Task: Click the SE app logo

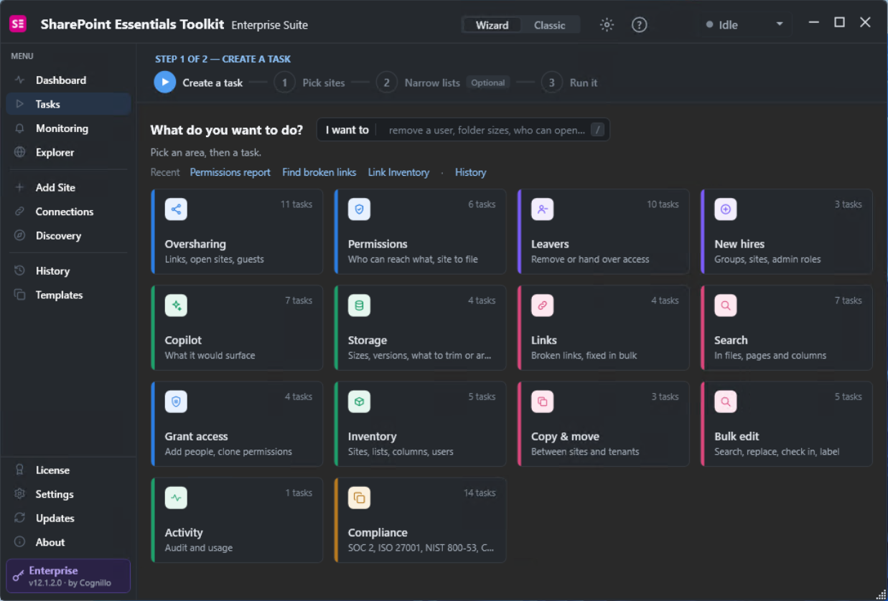Action: tap(18, 24)
